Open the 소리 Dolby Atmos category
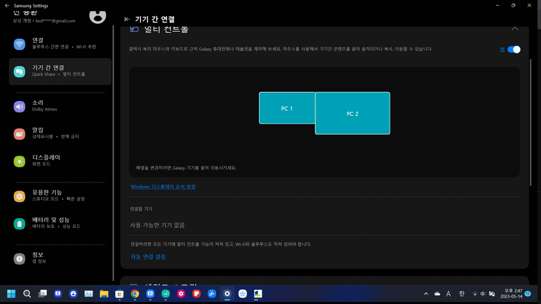This screenshot has height=304, width=541. coord(60,106)
